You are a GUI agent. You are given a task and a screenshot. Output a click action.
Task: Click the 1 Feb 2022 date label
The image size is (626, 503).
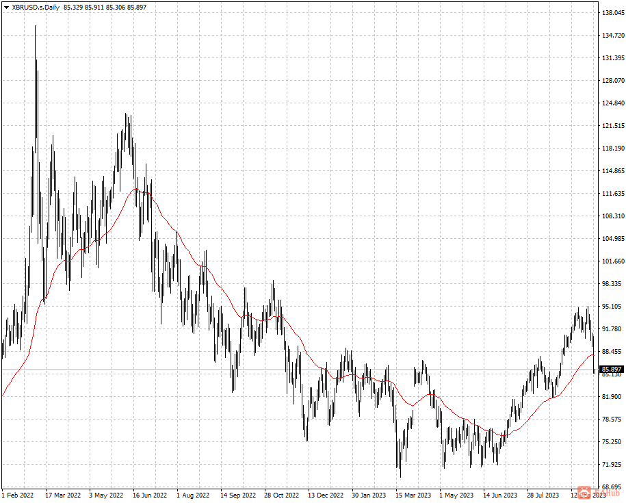click(x=18, y=495)
